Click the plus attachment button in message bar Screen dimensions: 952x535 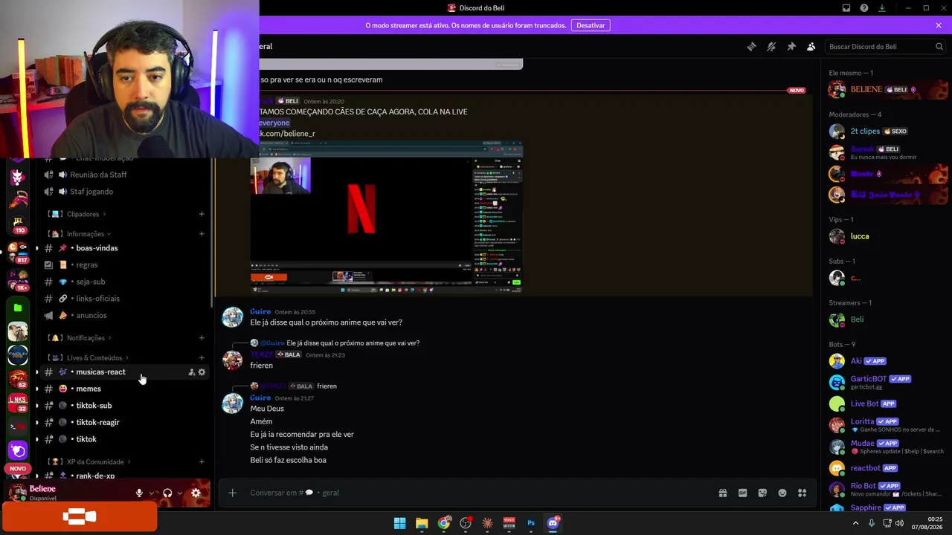pos(232,493)
